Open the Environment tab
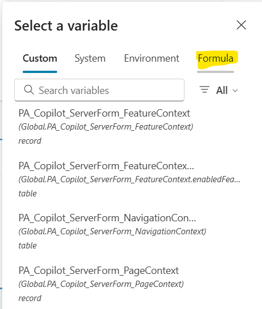 [152, 58]
